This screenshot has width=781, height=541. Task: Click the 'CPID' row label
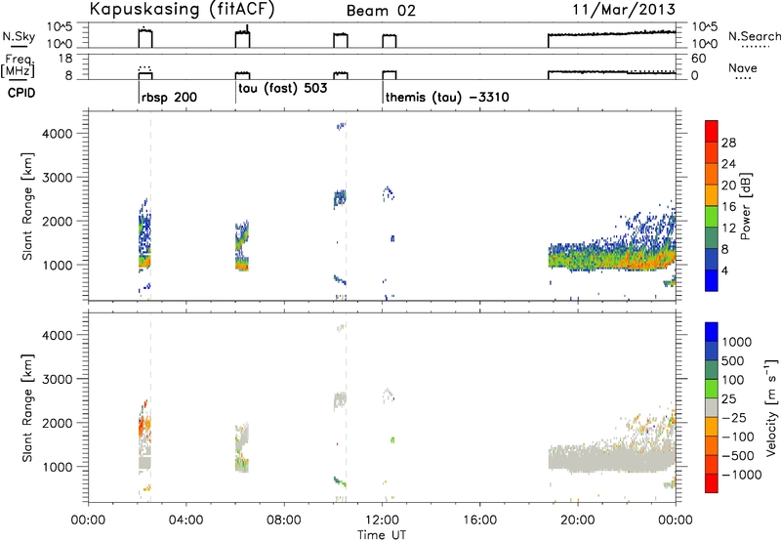coord(21,93)
